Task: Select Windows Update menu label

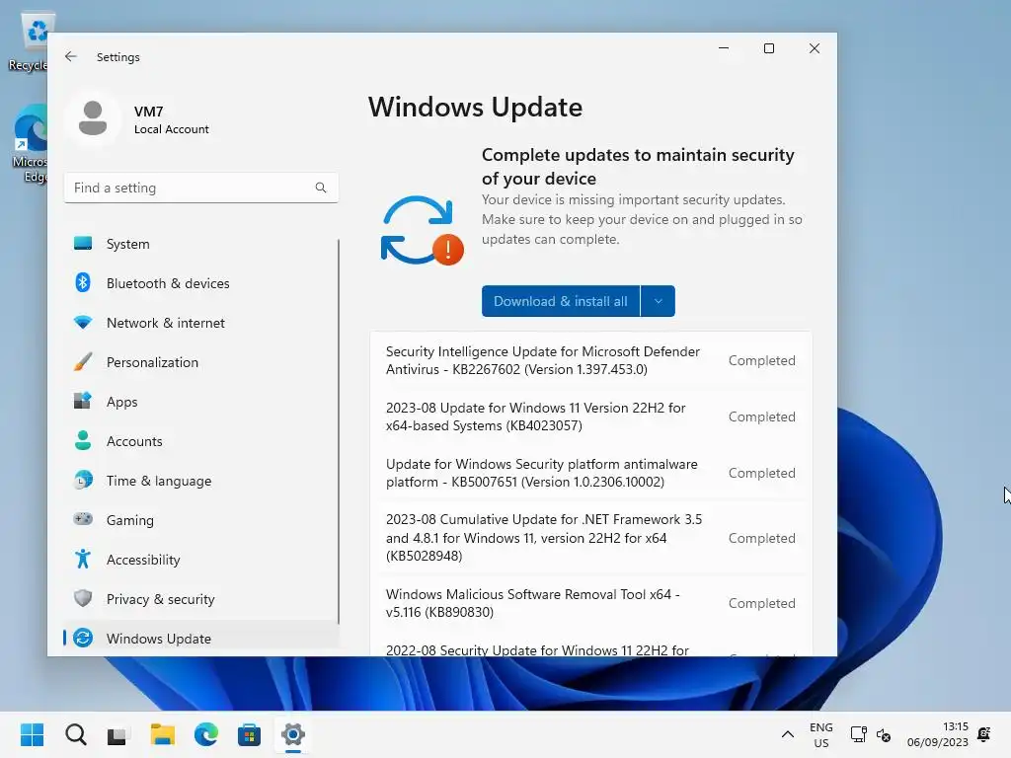Action: (159, 639)
